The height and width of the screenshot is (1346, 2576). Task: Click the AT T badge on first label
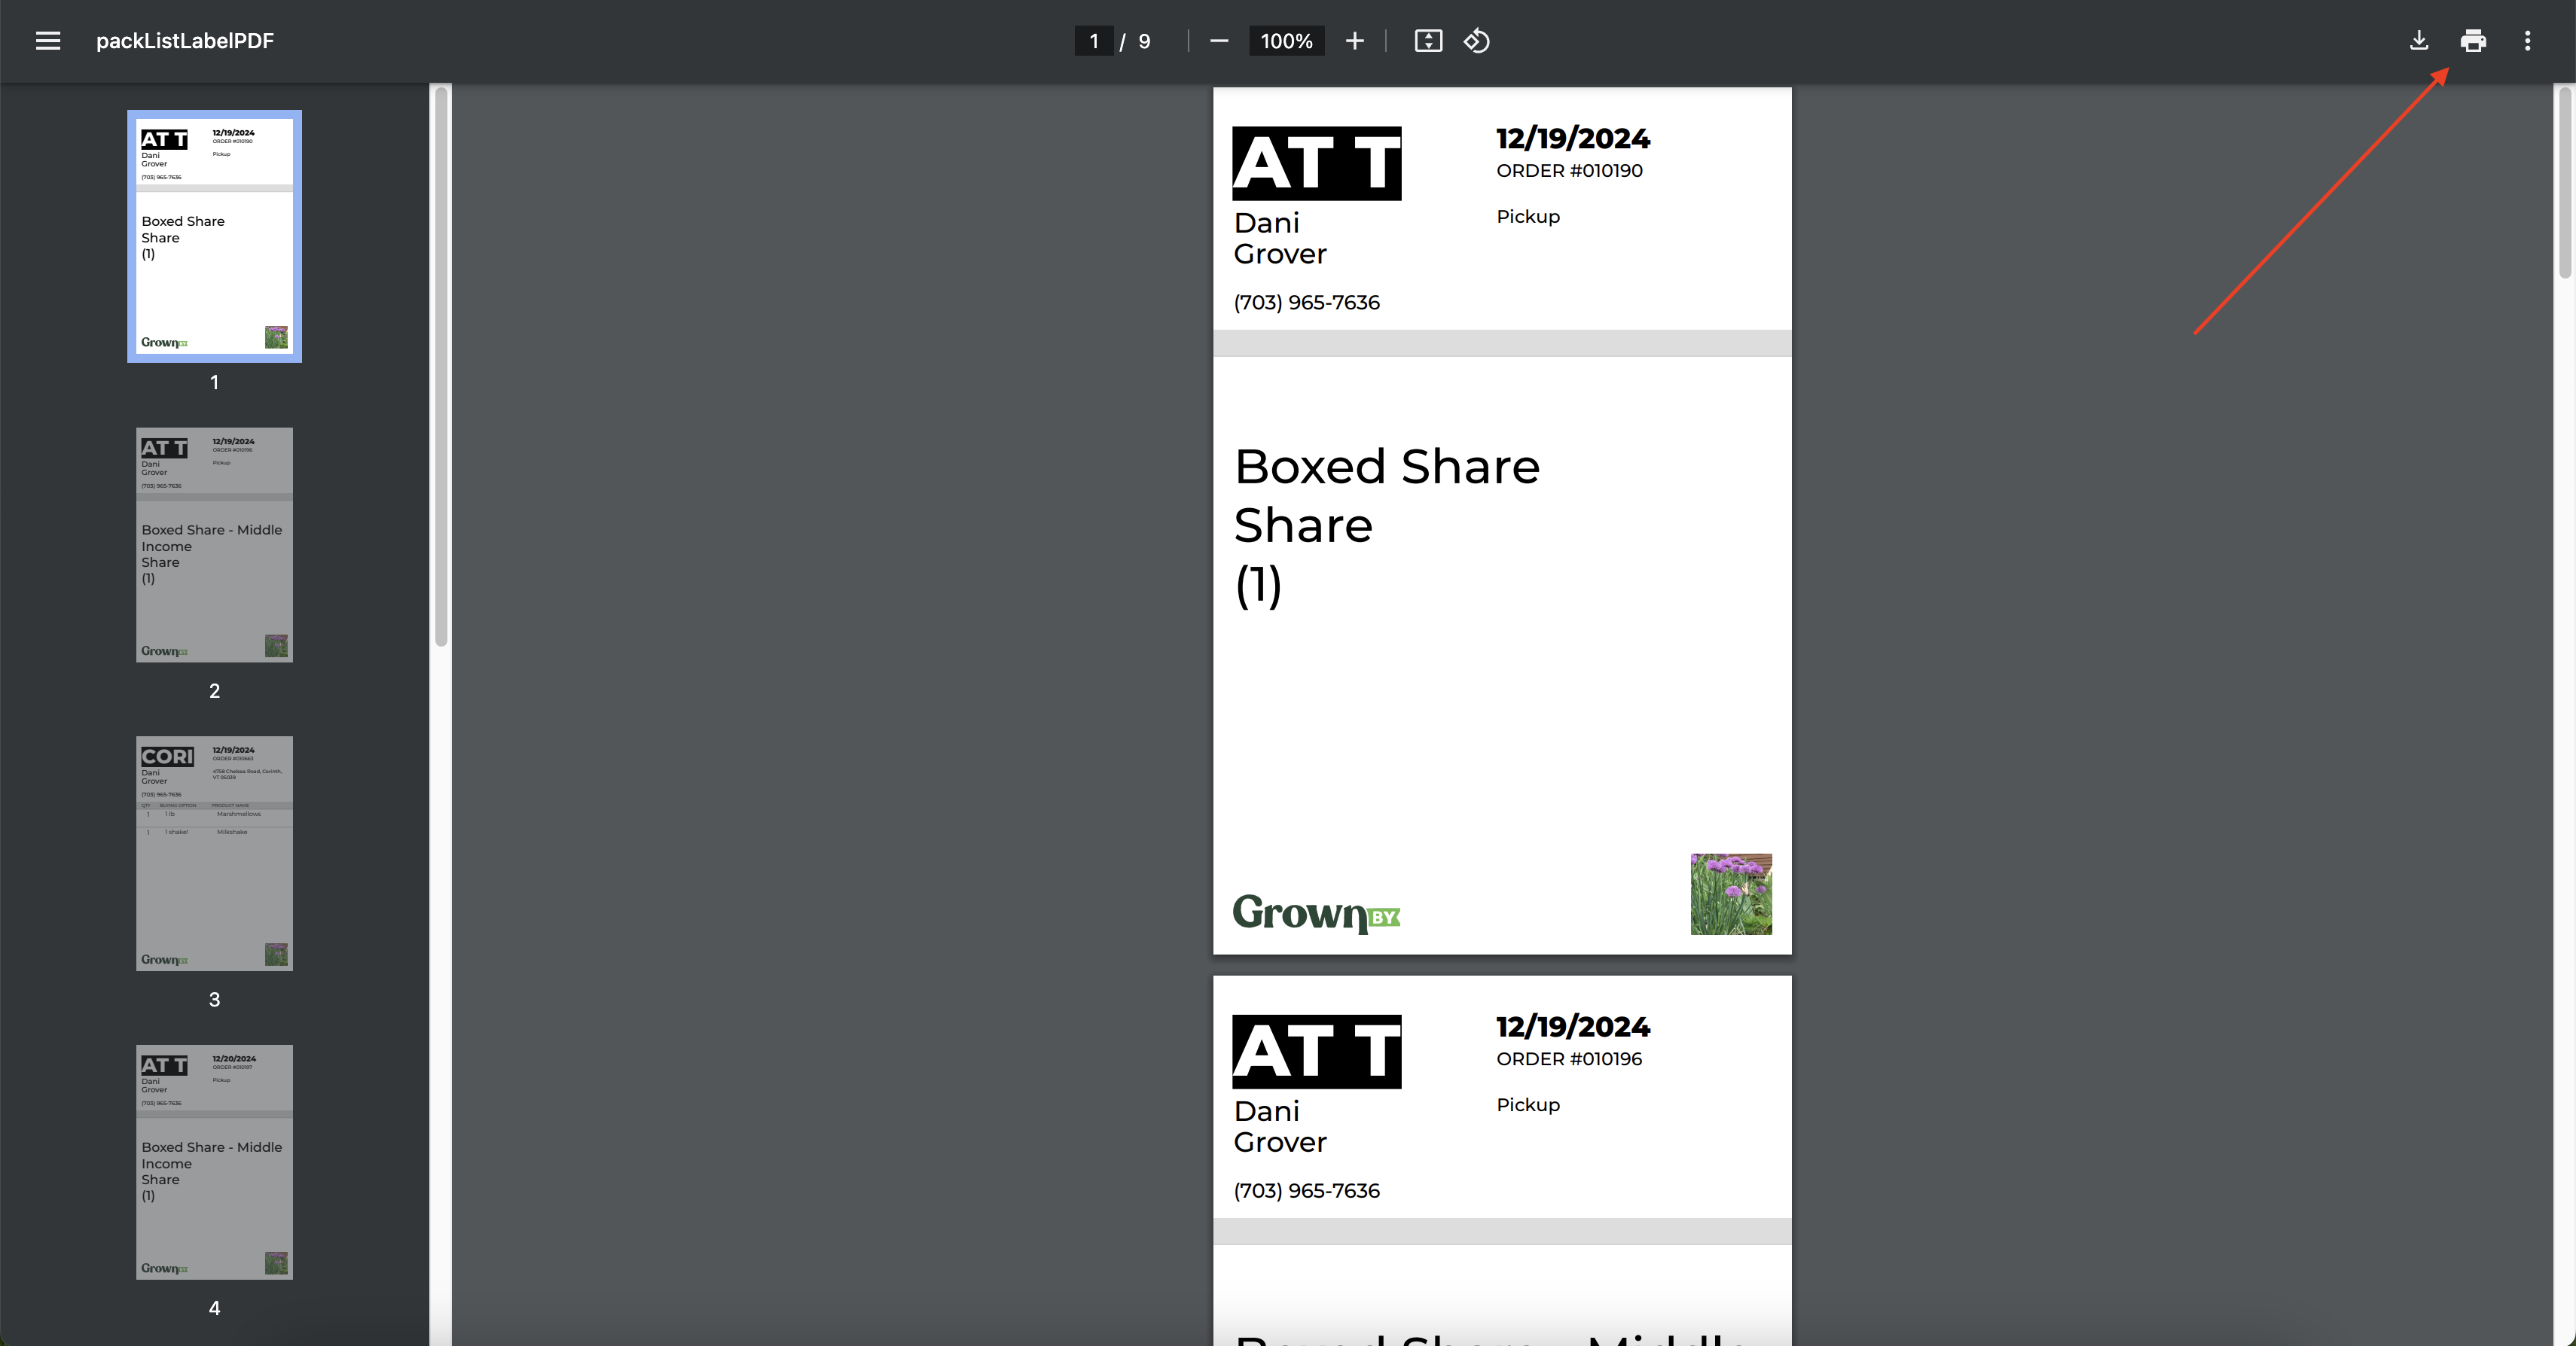[x=1316, y=163]
